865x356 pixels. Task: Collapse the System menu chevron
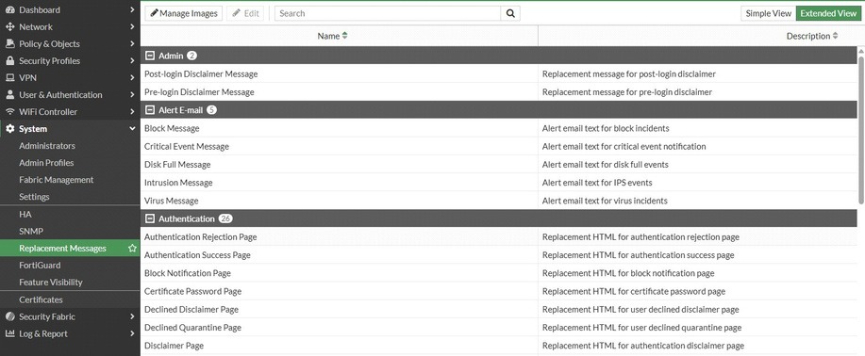click(132, 129)
